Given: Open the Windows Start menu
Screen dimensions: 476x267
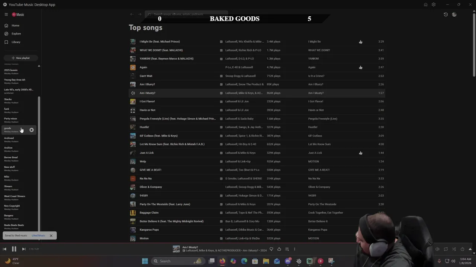Looking at the screenshot, I should point(145,261).
